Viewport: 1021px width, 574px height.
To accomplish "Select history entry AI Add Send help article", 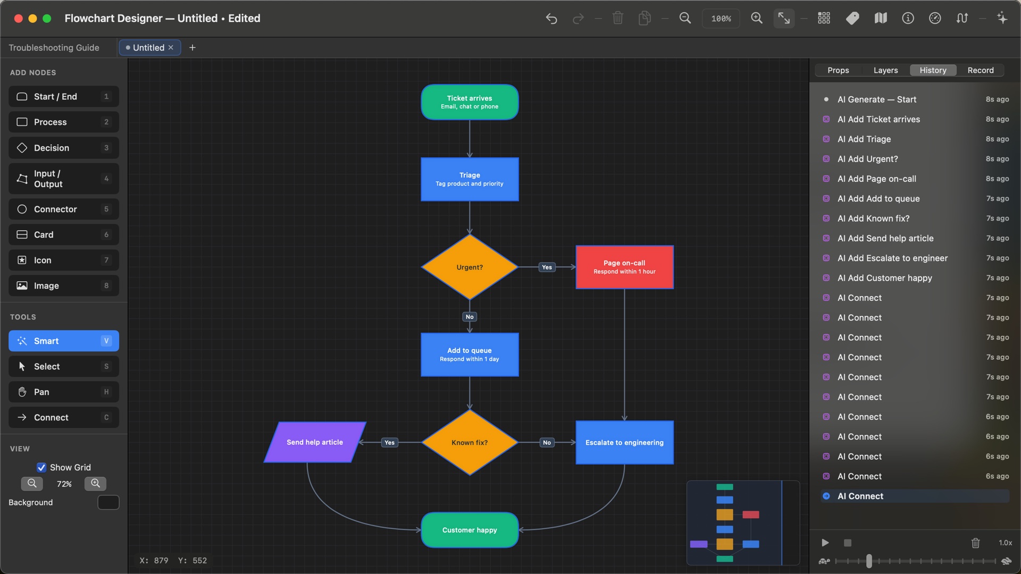I will tap(915, 238).
